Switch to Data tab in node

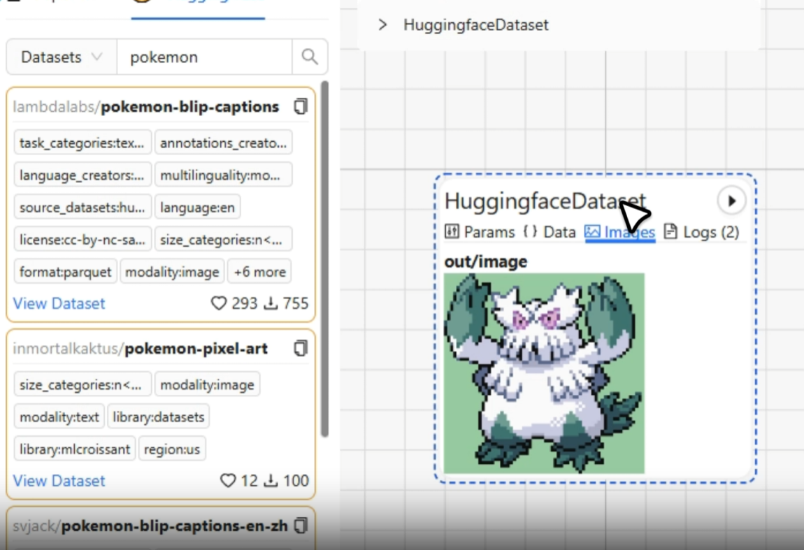point(550,232)
